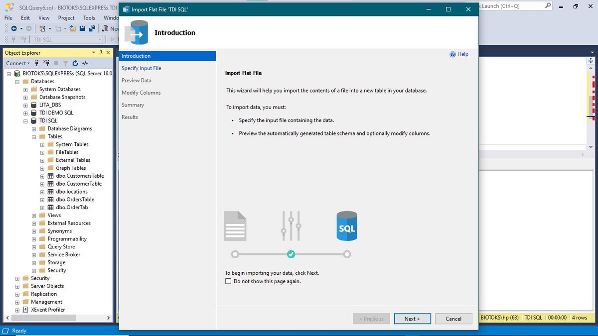The width and height of the screenshot is (598, 336).
Task: Expand the dbo.OrdersTable node
Action: 42,200
